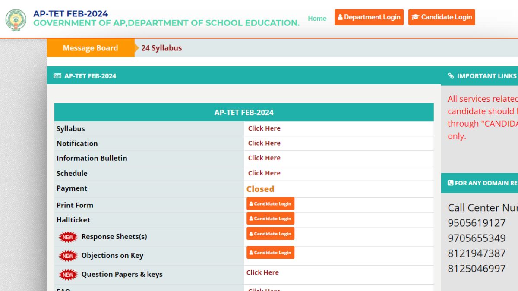Viewport: 518px width, 291px height.
Task: Switch to the Message Board tab
Action: pos(90,48)
